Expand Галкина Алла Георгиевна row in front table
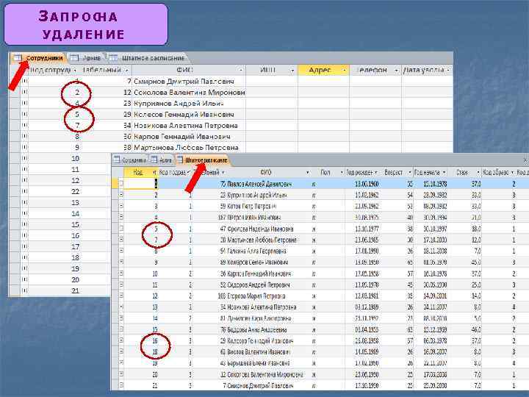Screen dimensions: 529x397 [121, 251]
